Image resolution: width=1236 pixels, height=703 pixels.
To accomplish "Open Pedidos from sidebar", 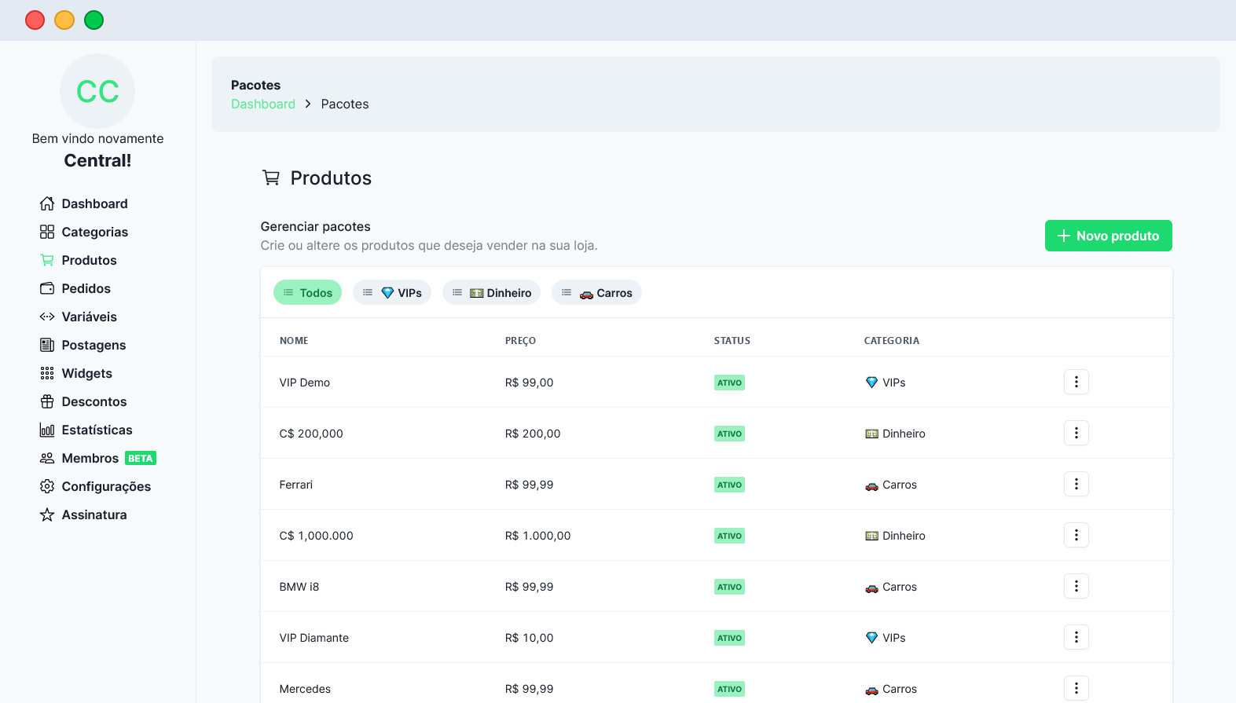I will coord(75,288).
